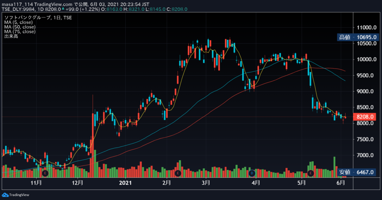
Task: Click the TSE_DLY:9984 symbol text
Action: 19,9
